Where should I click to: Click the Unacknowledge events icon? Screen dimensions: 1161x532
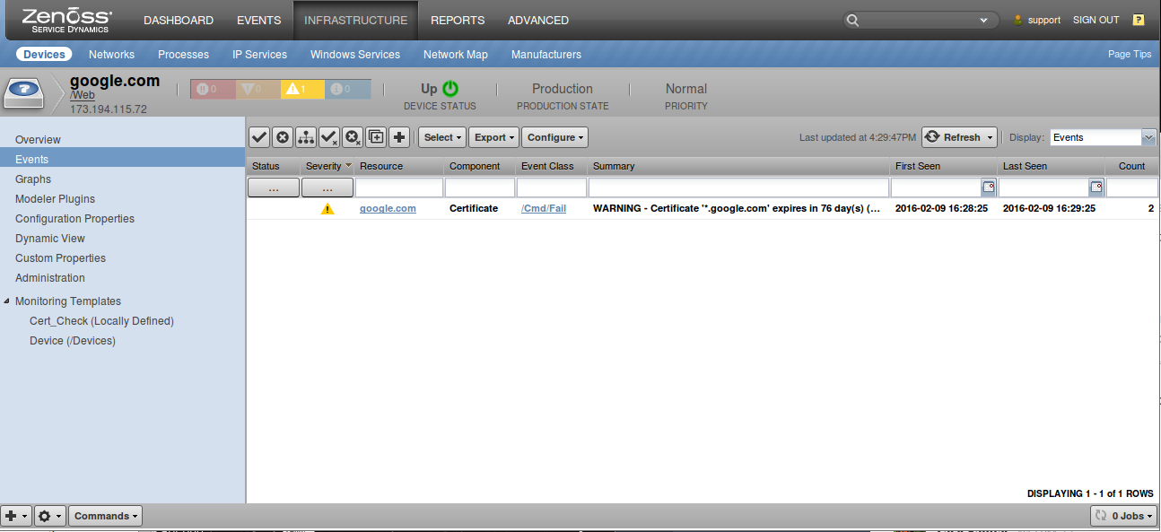click(329, 137)
